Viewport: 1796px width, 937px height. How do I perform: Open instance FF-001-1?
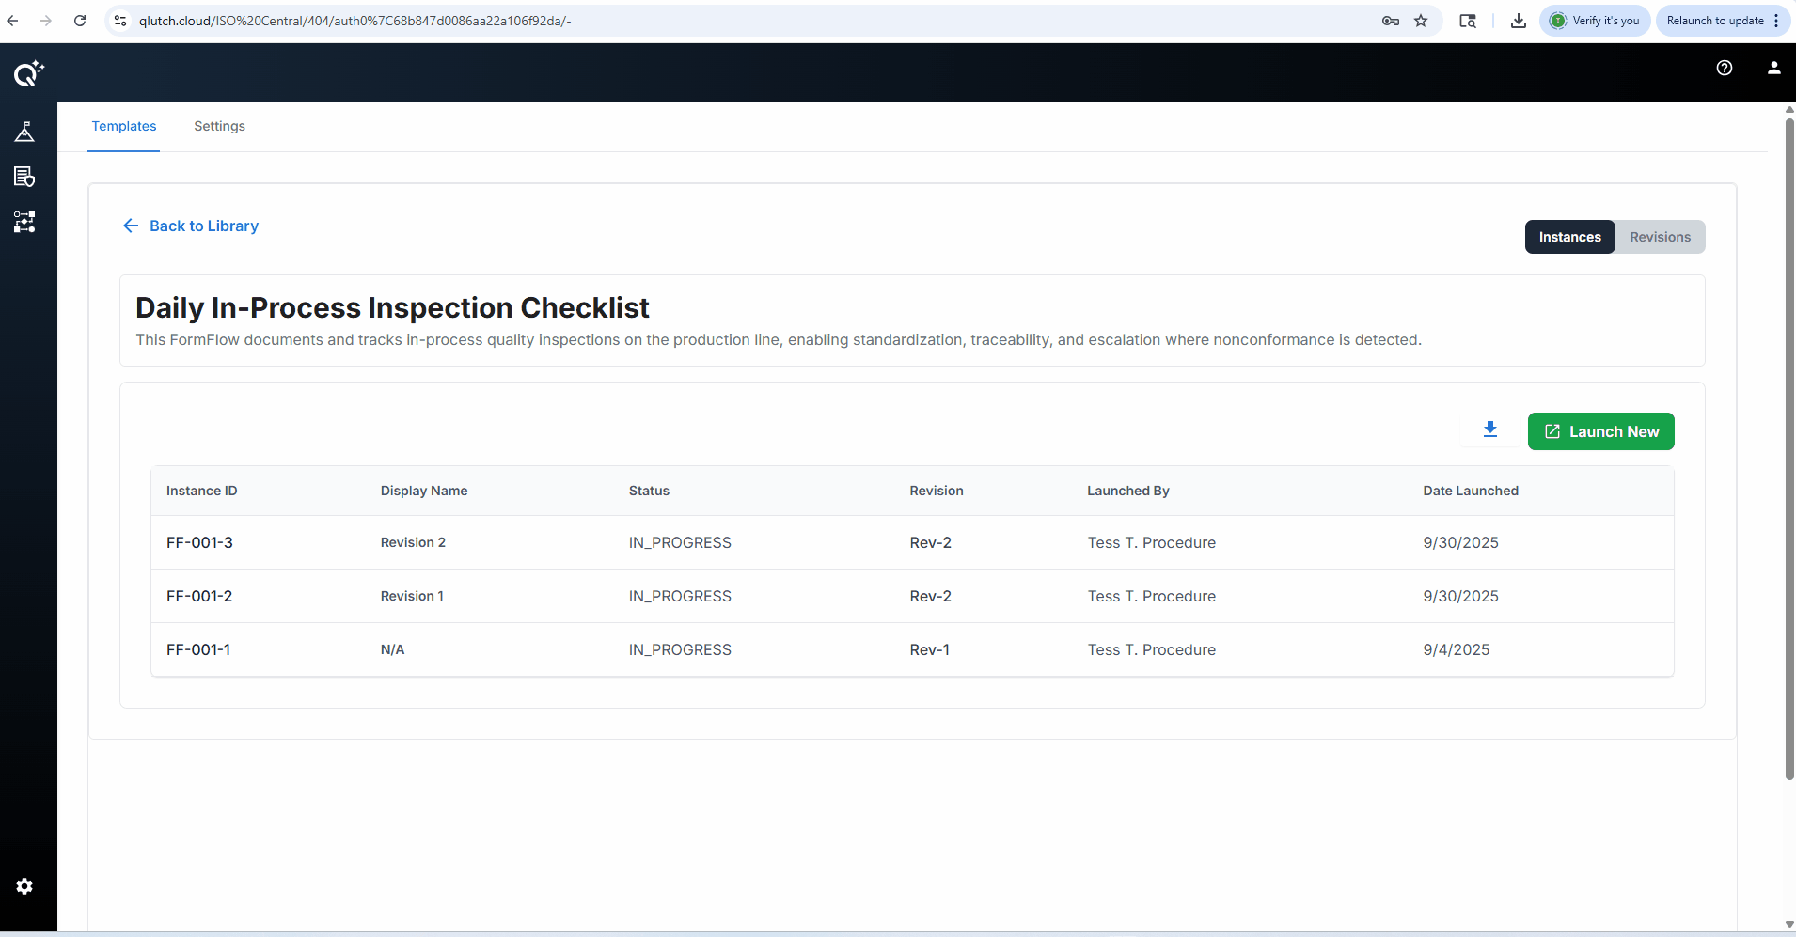(198, 649)
